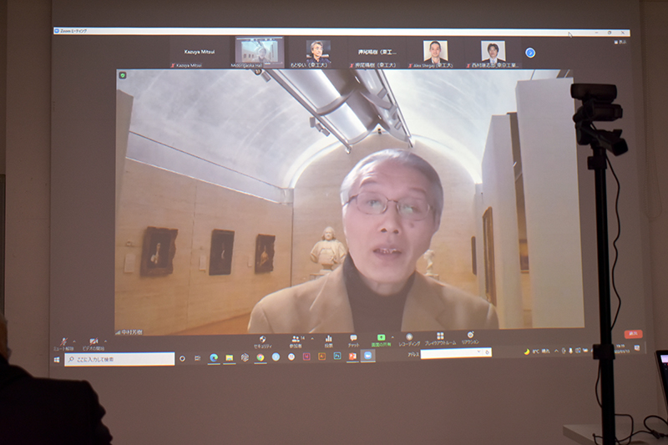Open weather widget showing 8°C
Screen dimensions: 668x445
(538, 351)
